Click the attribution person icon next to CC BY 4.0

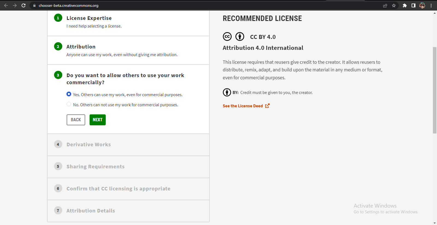click(240, 37)
